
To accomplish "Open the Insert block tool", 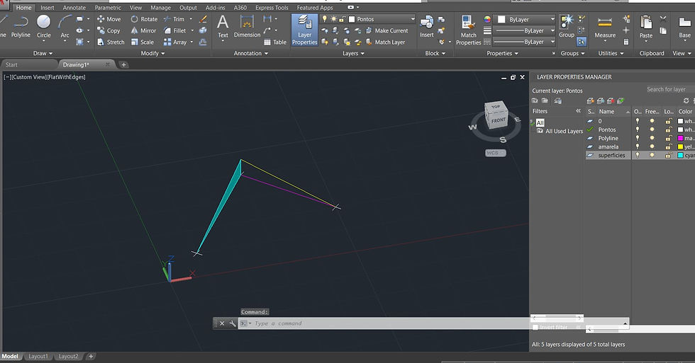I will [426, 26].
